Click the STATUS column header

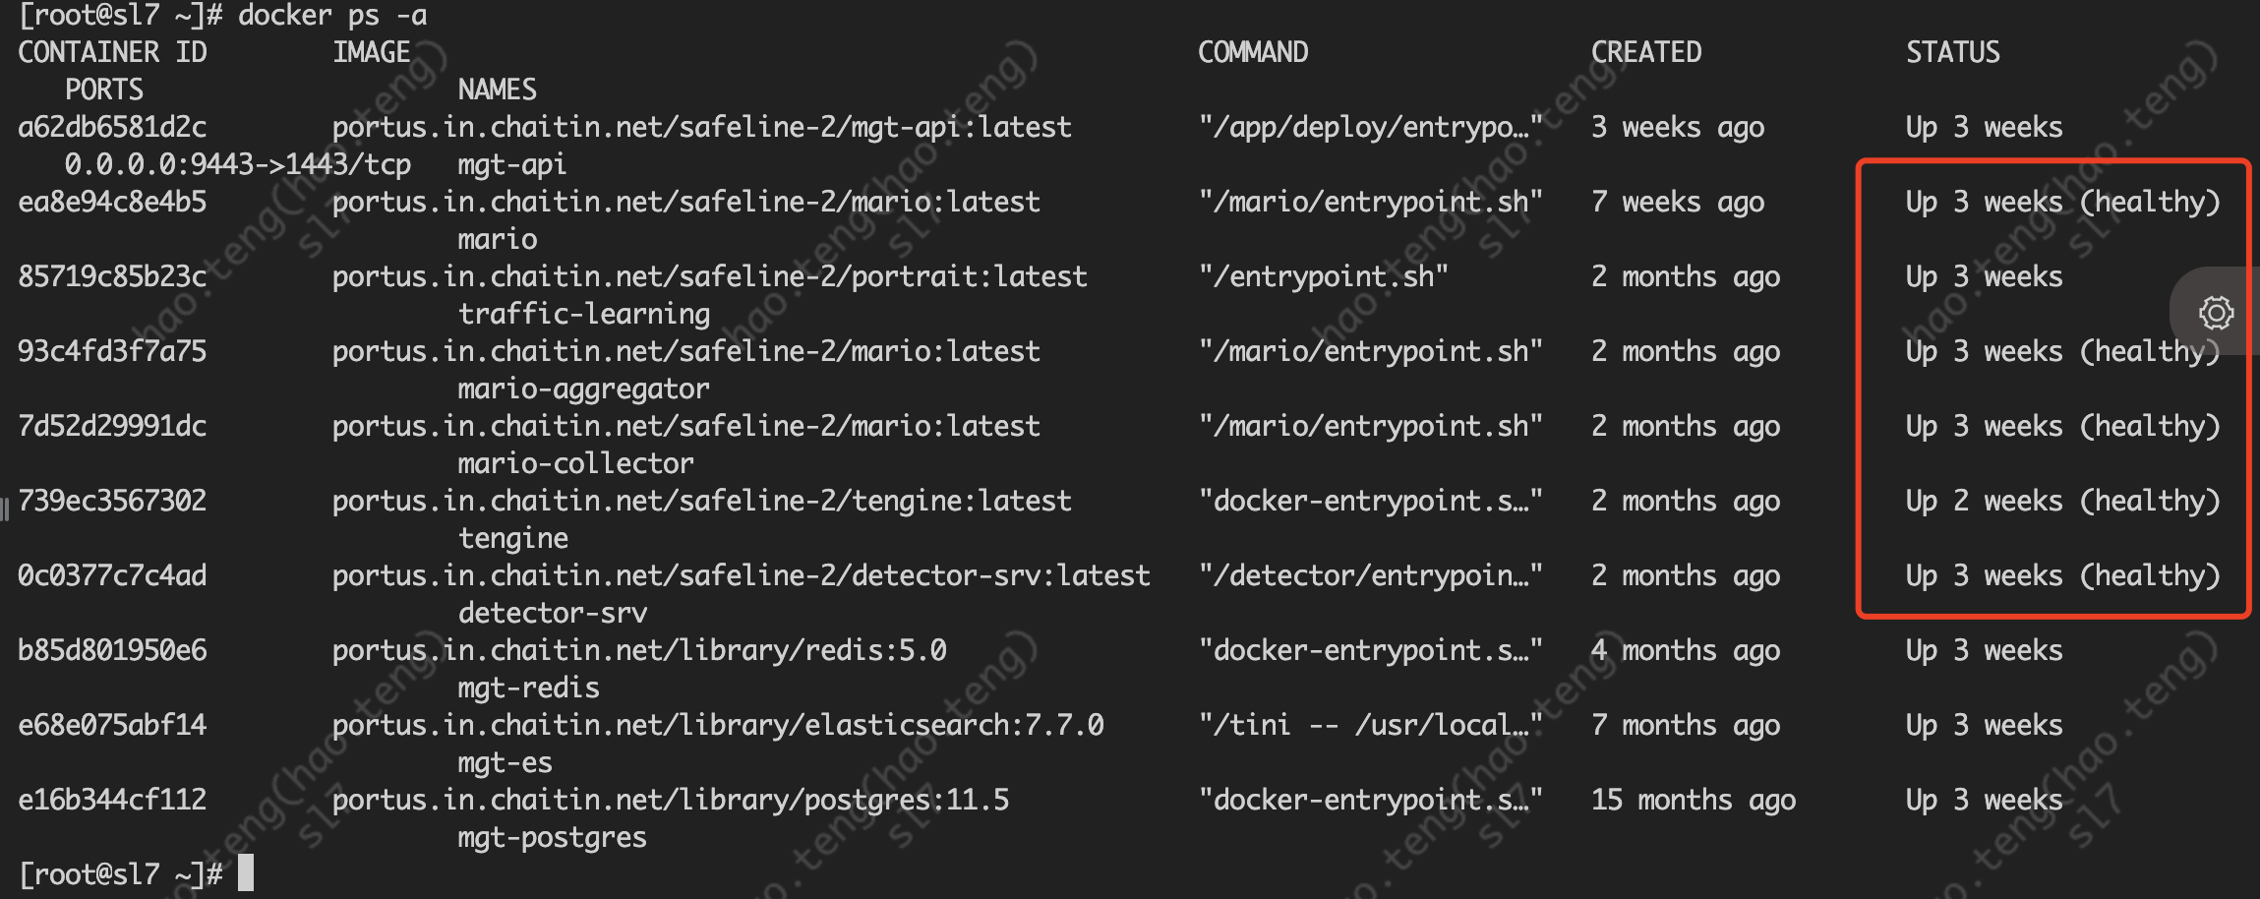1952,52
